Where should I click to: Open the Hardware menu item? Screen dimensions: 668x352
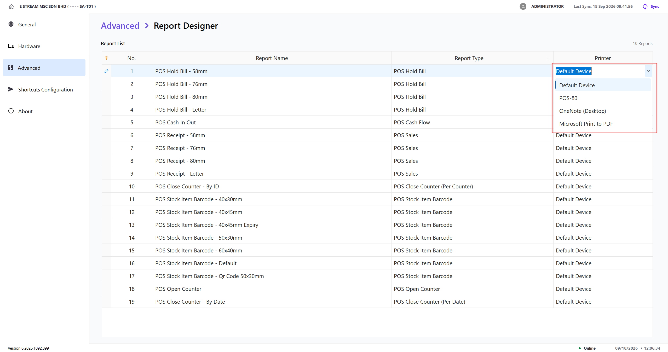pos(44,46)
